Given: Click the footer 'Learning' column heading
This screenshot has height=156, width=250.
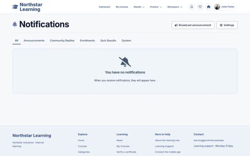Looking at the screenshot, I should 122,134.
